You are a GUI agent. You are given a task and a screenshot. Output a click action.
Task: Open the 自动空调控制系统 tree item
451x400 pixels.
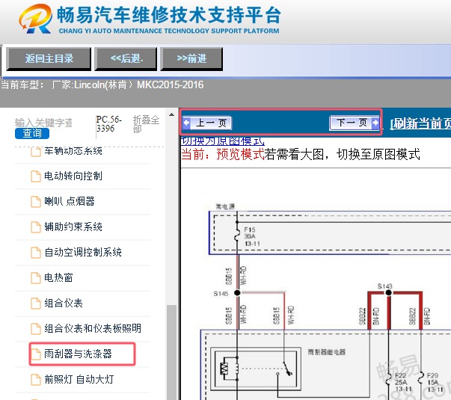click(83, 252)
